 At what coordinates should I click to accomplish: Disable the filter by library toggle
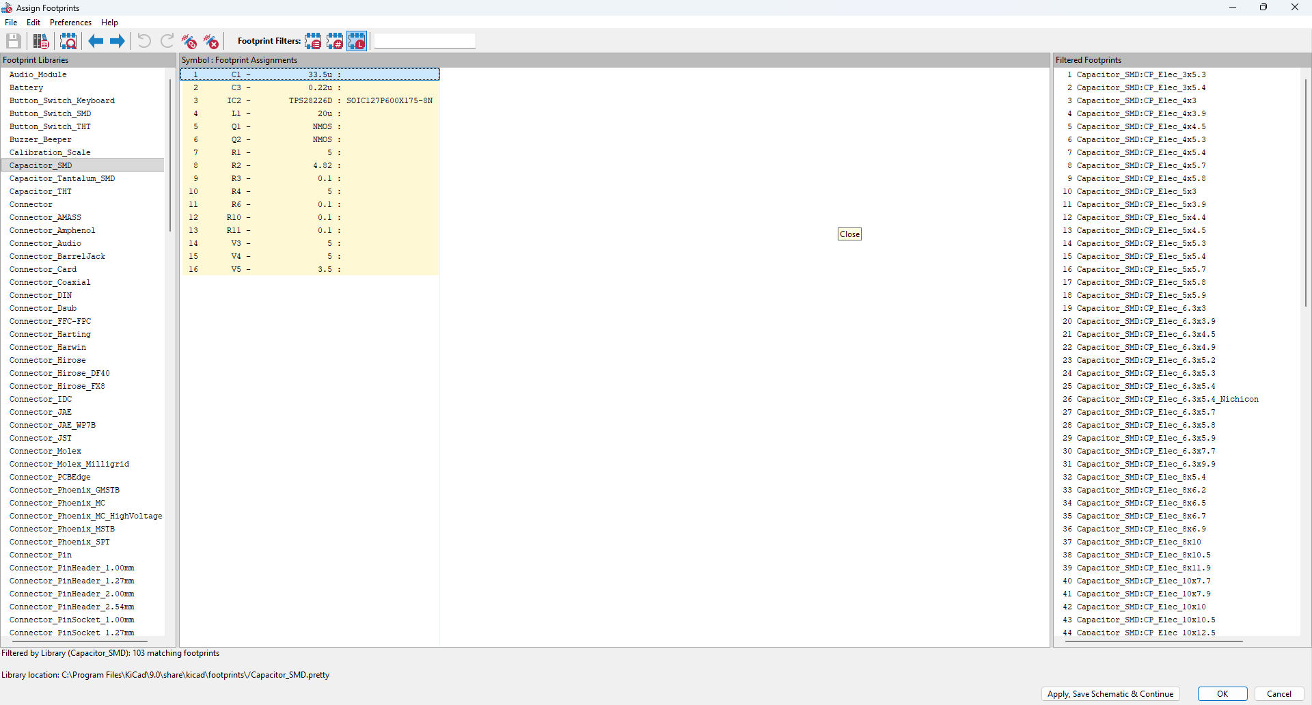357,42
